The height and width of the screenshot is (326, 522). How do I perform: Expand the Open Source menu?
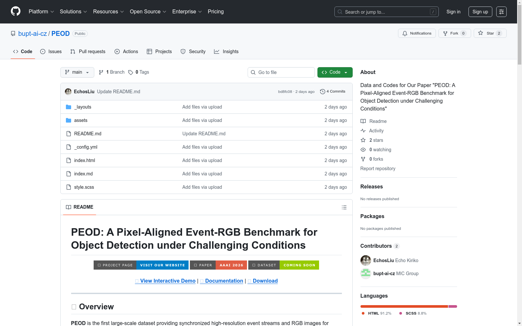tap(148, 12)
